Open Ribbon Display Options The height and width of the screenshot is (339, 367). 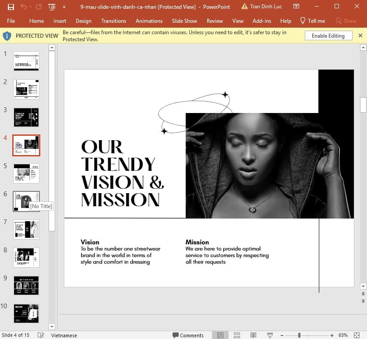click(296, 7)
